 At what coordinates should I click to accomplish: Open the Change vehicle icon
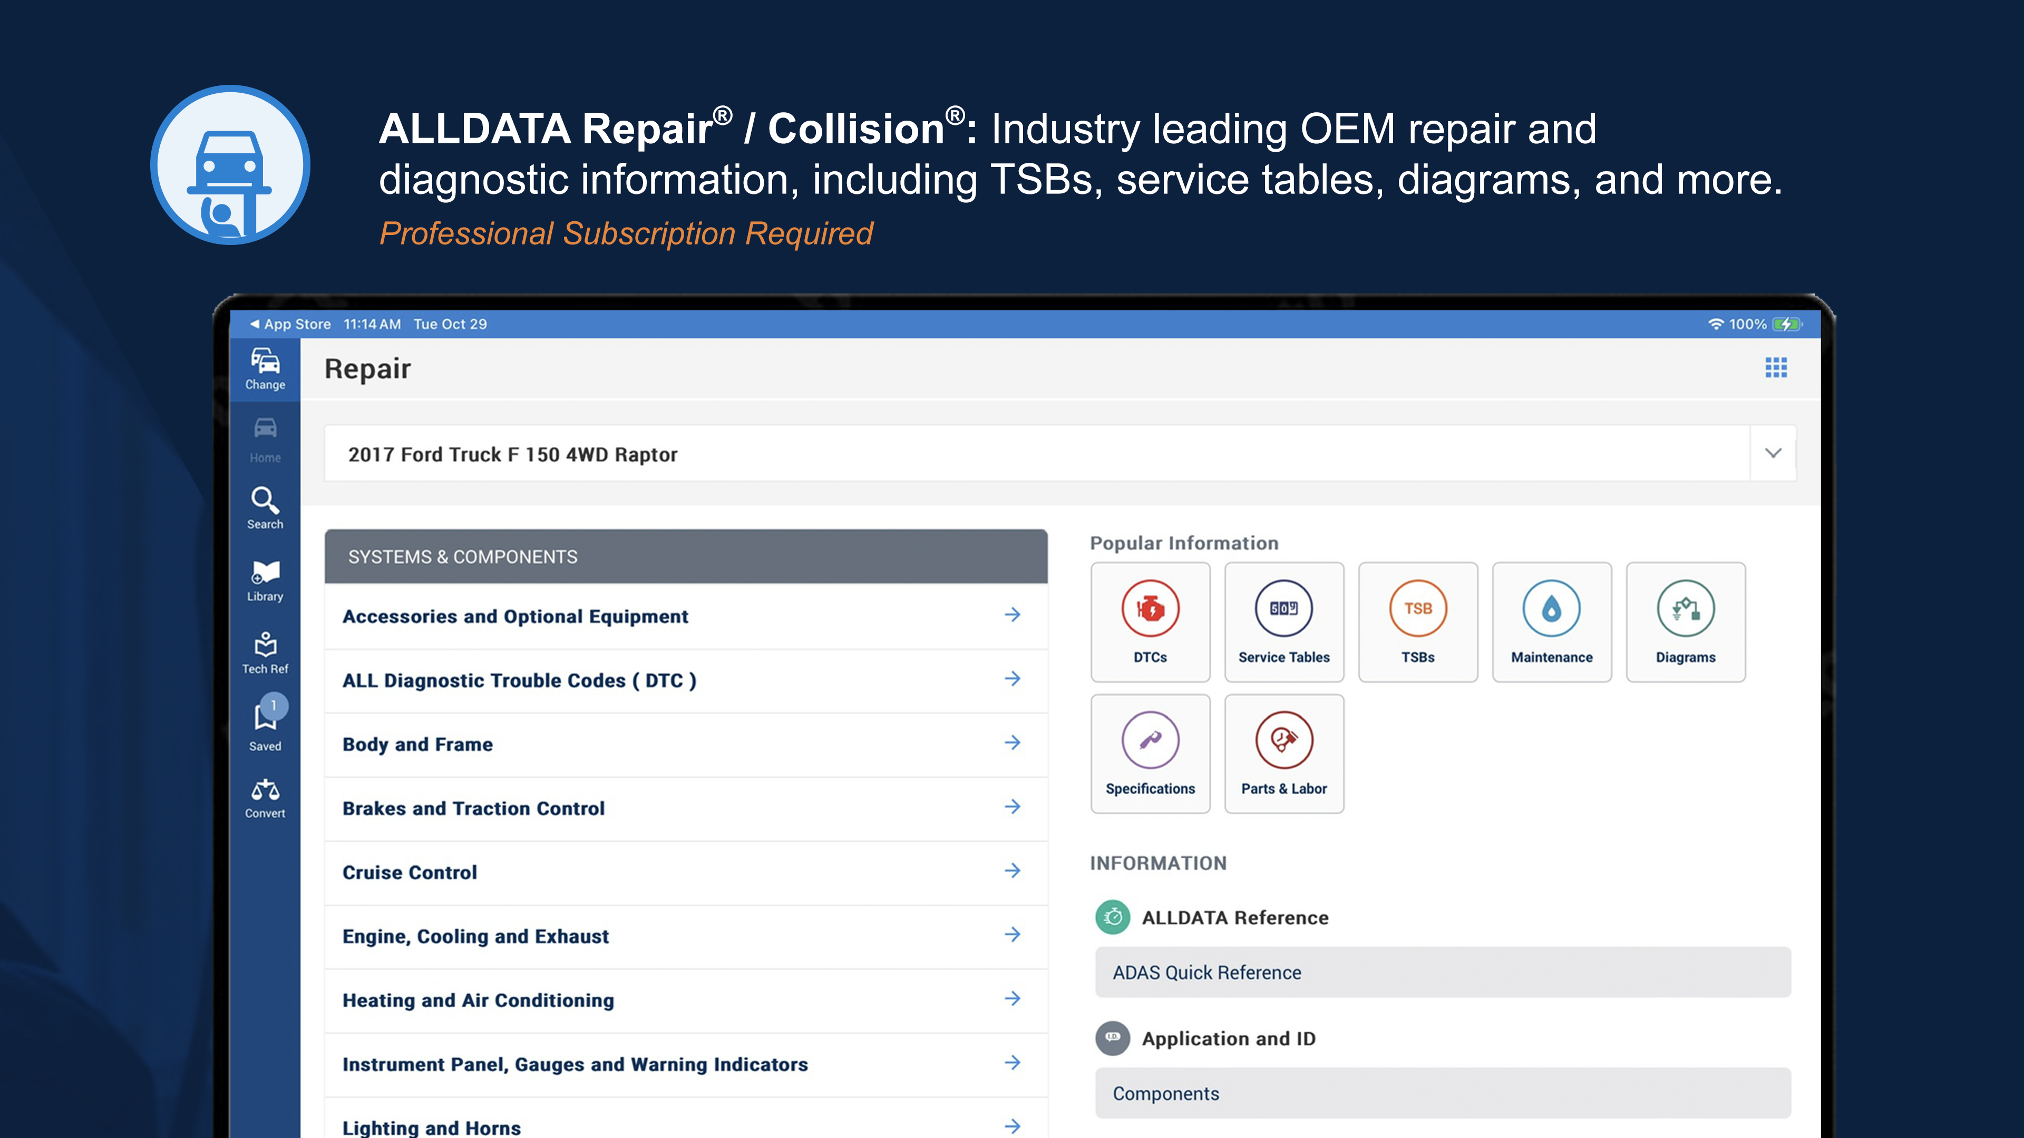click(x=265, y=369)
